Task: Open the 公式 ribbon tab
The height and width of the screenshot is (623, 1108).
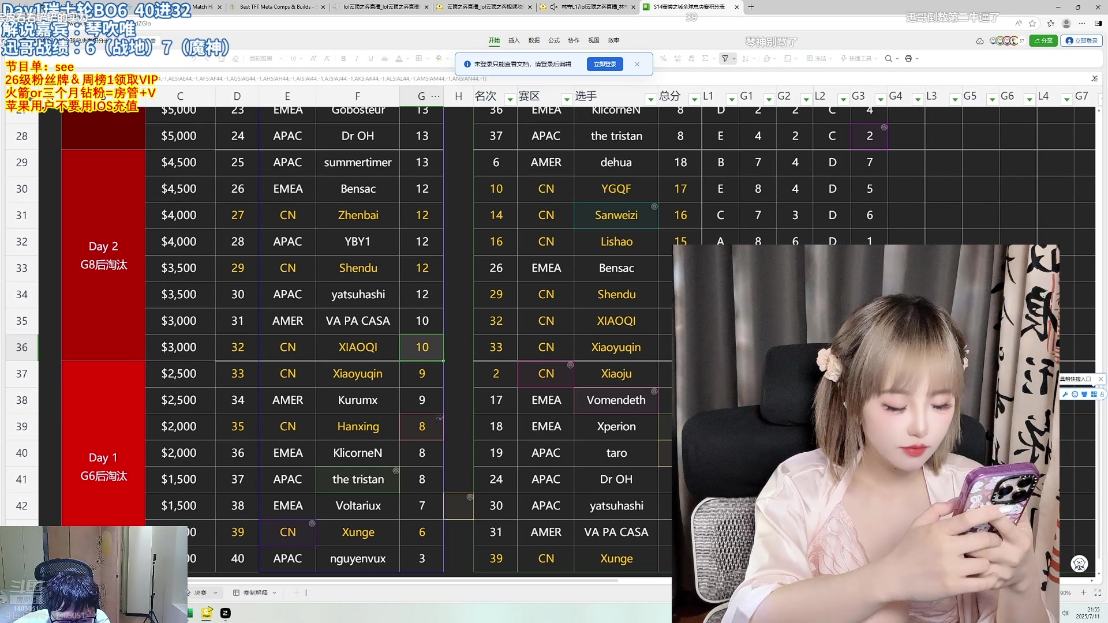Action: [554, 40]
